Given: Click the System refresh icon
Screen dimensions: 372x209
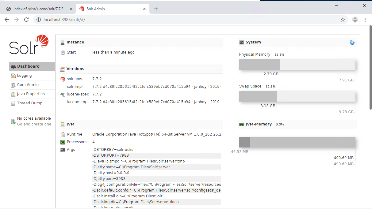Looking at the screenshot, I should [x=352, y=43].
